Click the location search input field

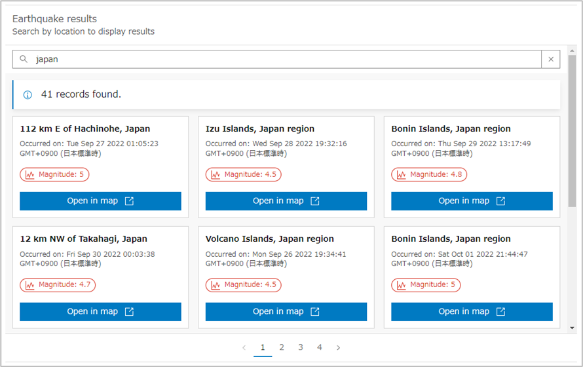point(282,59)
